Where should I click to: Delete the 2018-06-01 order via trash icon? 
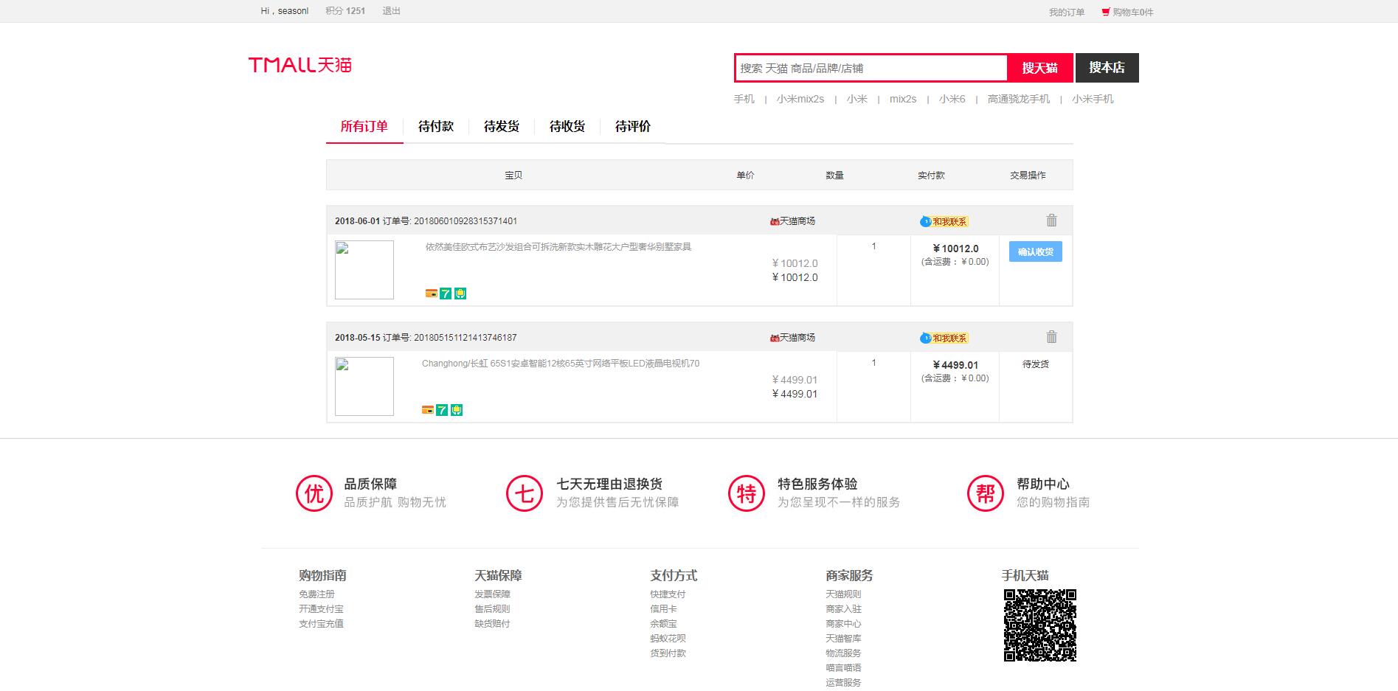click(1051, 221)
